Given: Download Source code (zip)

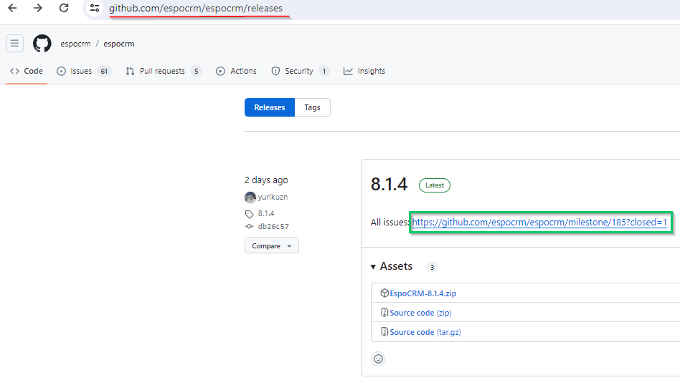Looking at the screenshot, I should tap(420, 313).
